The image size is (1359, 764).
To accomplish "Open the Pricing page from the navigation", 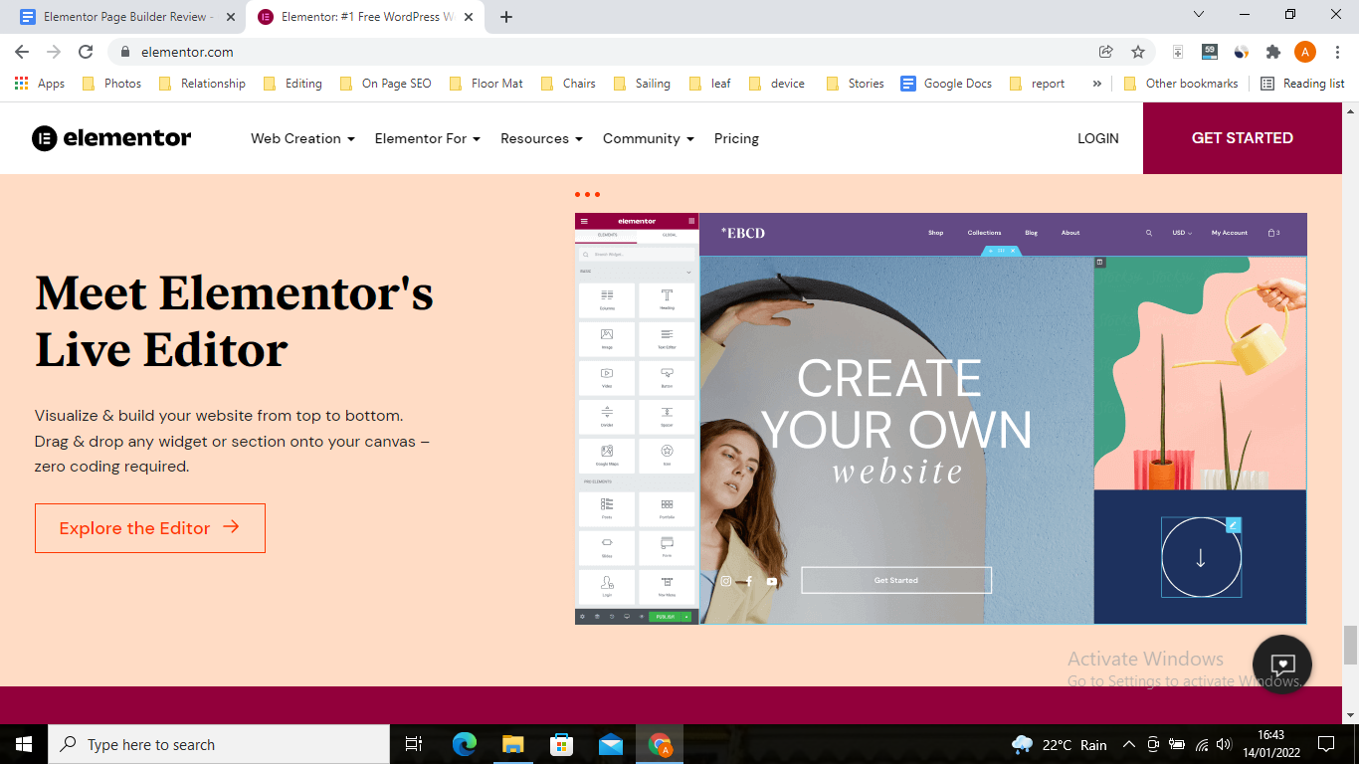I will coord(736,138).
